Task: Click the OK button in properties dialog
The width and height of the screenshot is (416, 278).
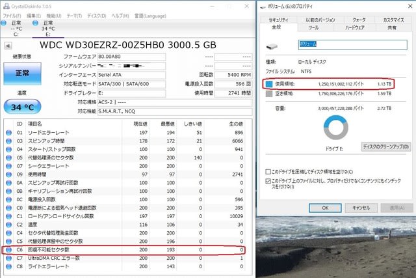Action: pyautogui.click(x=325, y=208)
